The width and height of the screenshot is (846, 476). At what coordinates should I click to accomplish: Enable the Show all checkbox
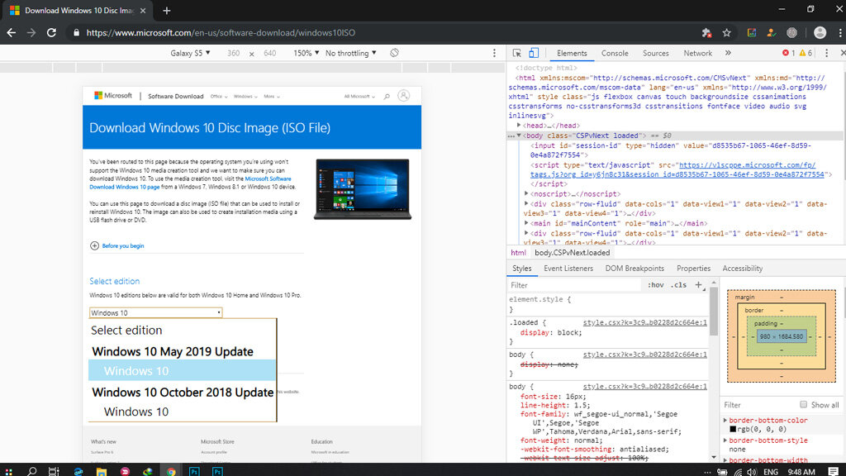pos(803,405)
